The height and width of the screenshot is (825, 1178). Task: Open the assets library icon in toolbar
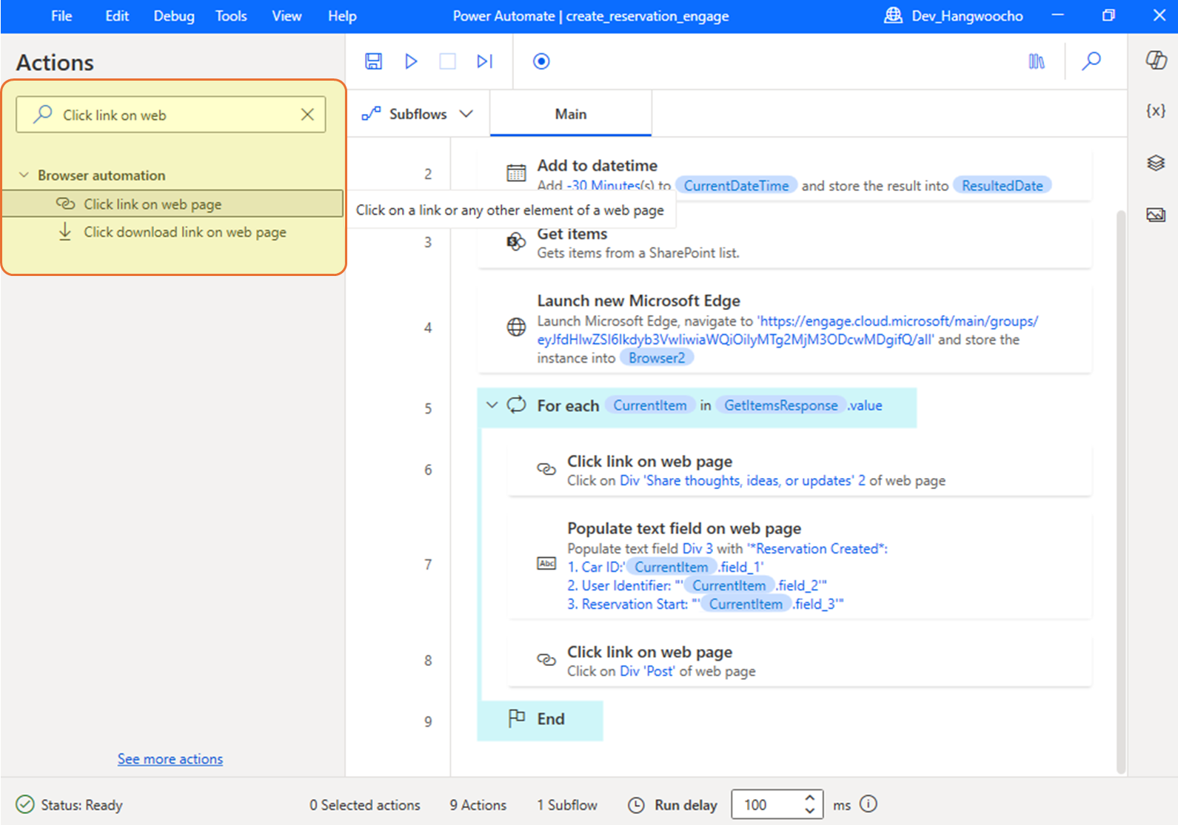1037,61
